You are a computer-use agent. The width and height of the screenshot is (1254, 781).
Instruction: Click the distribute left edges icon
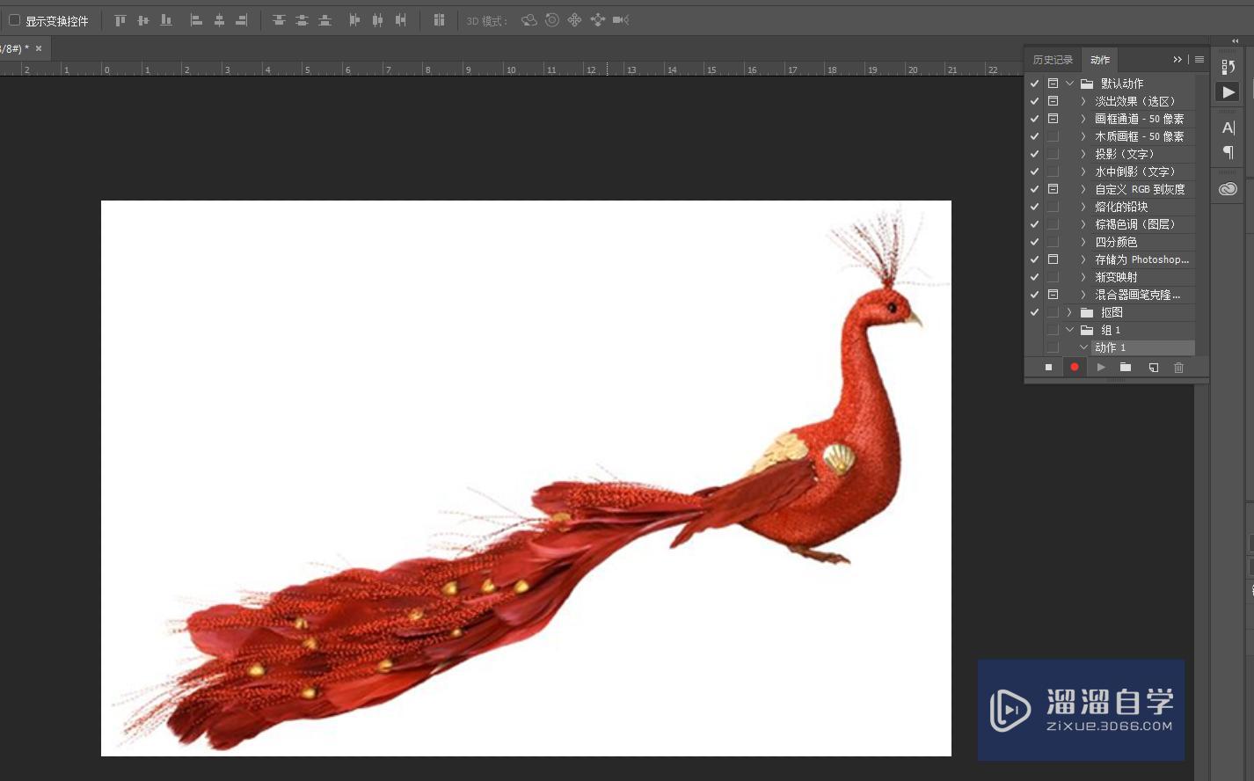click(x=354, y=19)
